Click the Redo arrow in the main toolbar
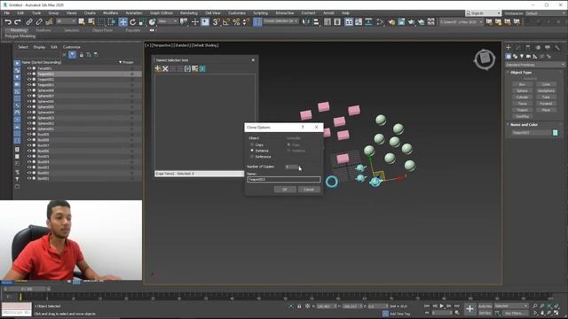The image size is (568, 319). click(x=17, y=22)
